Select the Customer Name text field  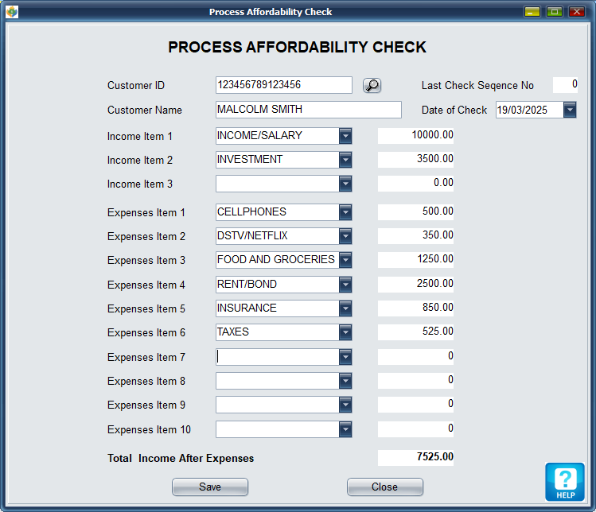coord(308,110)
